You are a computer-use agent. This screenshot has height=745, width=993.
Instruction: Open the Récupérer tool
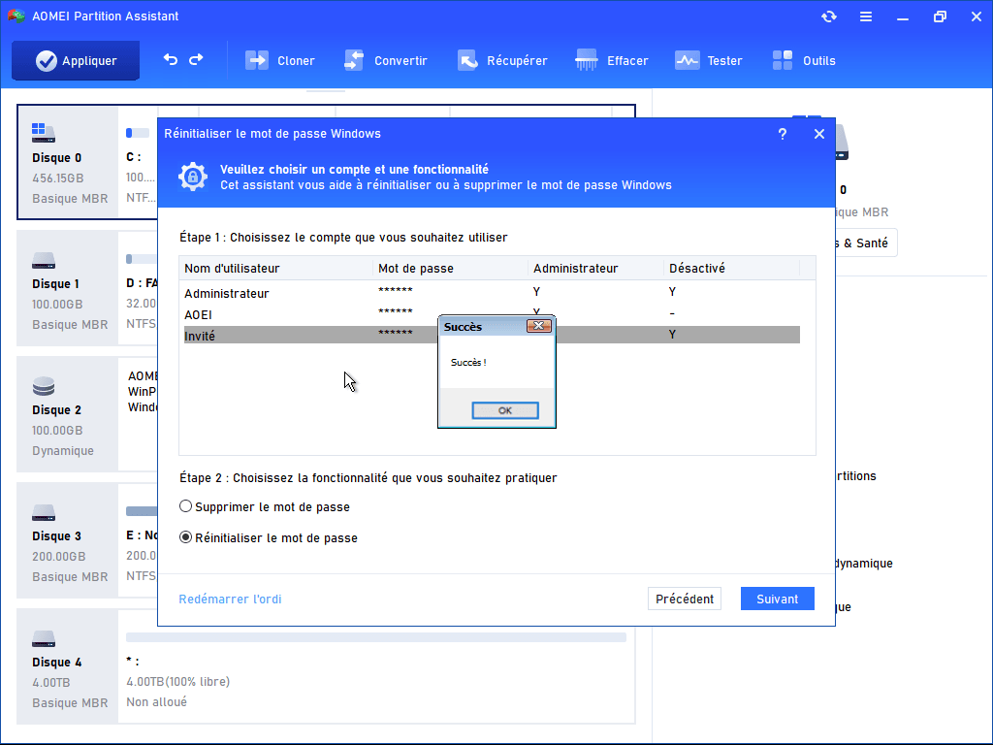502,60
